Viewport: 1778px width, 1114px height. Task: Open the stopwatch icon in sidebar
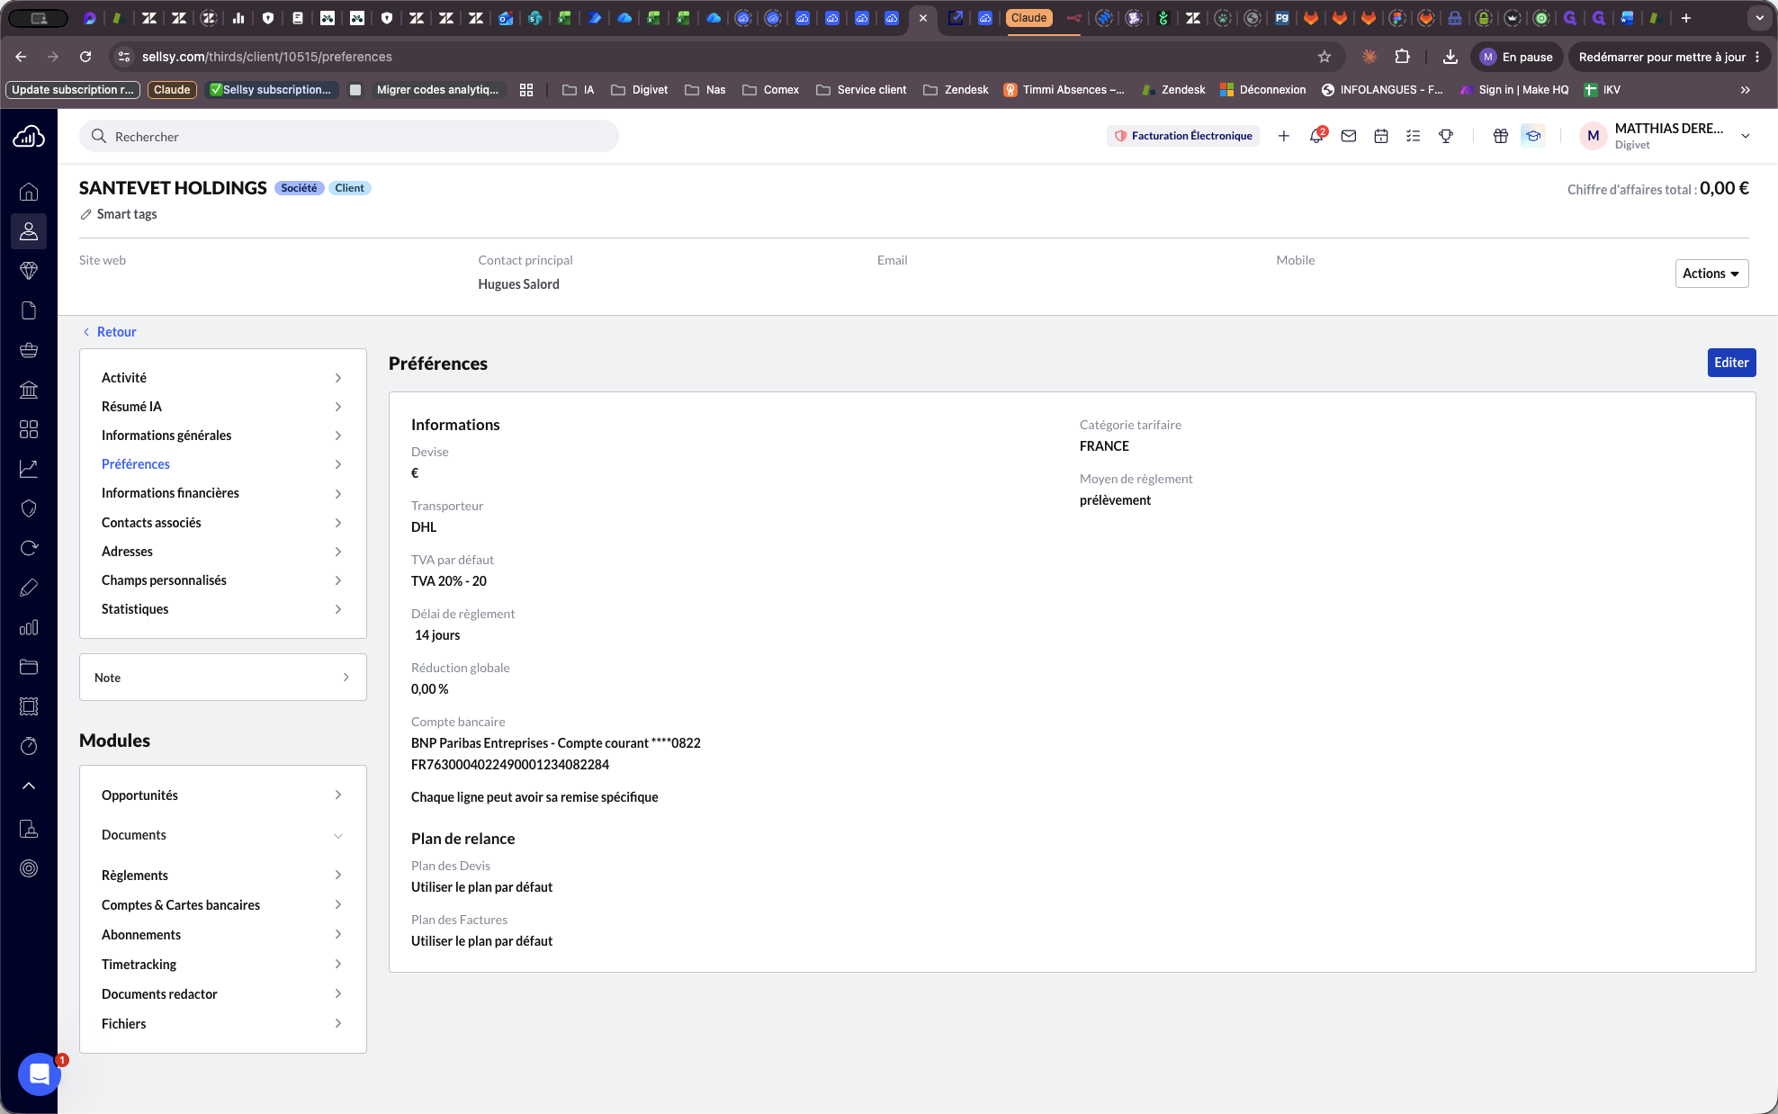(29, 746)
